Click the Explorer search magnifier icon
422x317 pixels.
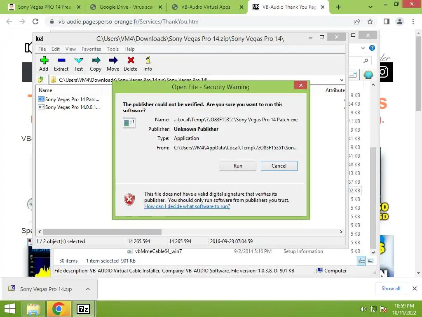tap(366, 61)
